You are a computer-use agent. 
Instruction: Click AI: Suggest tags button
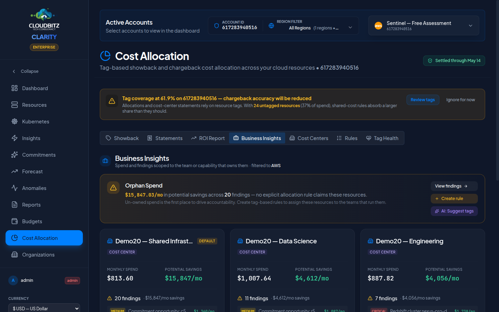pos(454,211)
